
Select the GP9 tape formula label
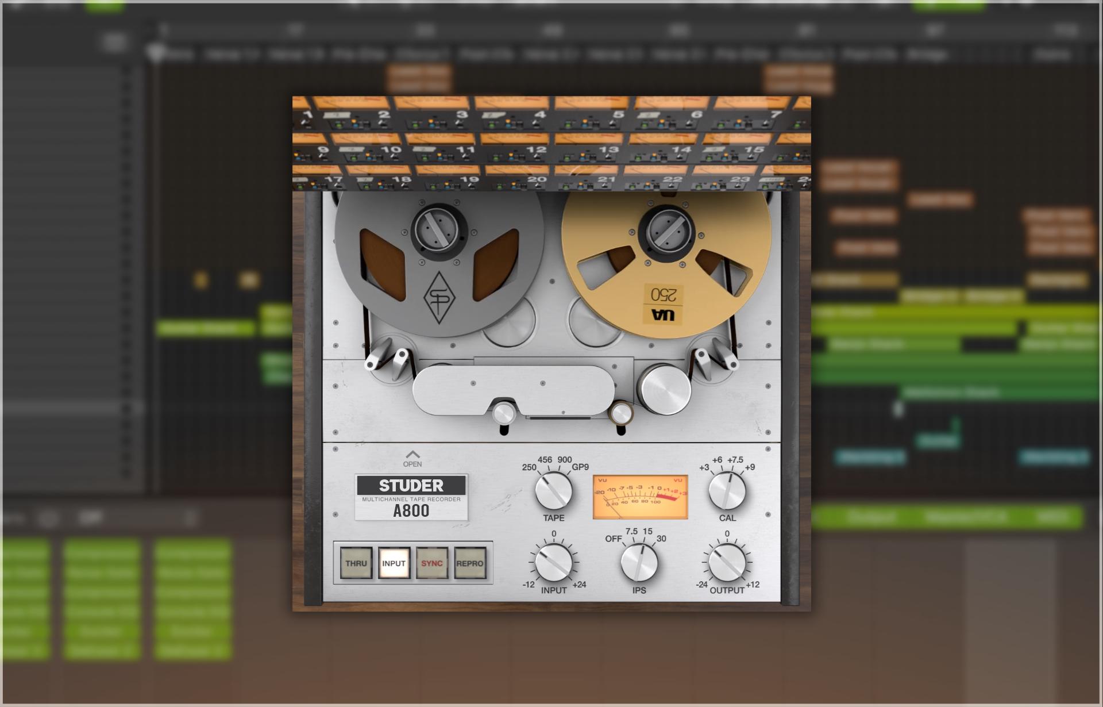pyautogui.click(x=580, y=467)
